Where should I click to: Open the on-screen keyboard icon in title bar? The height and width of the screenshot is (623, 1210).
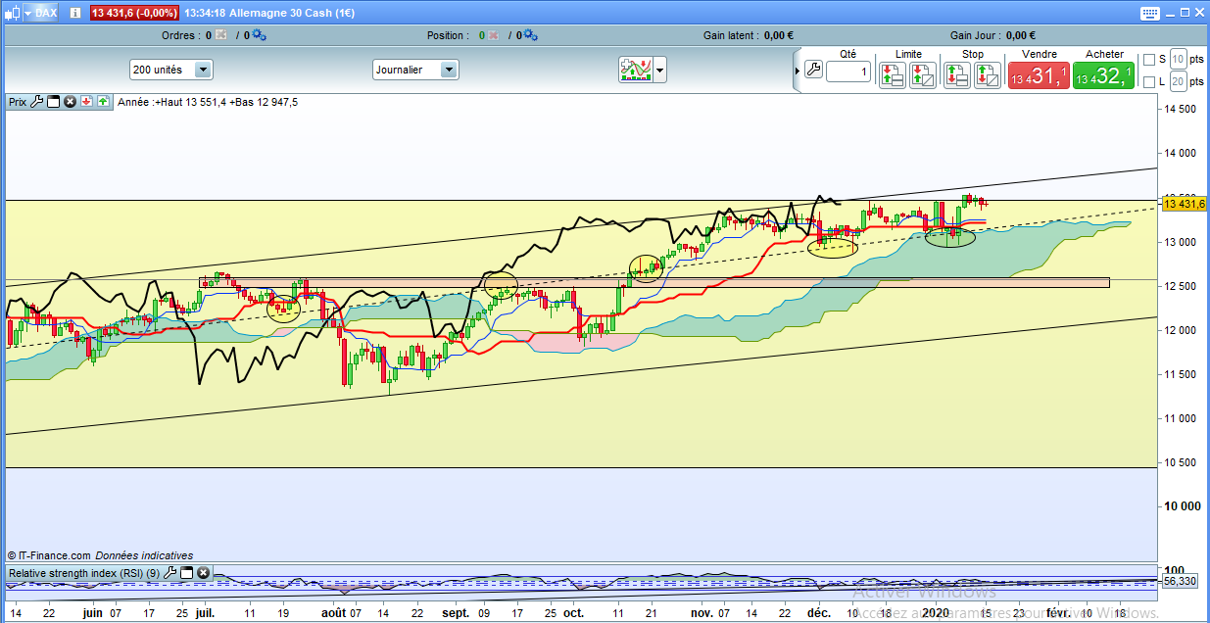(x=1151, y=13)
